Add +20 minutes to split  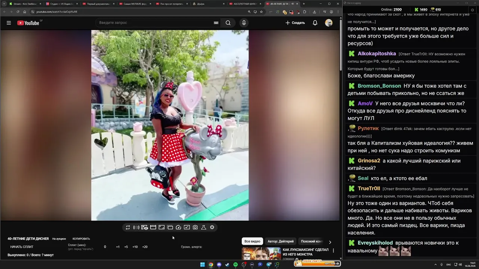(145, 247)
